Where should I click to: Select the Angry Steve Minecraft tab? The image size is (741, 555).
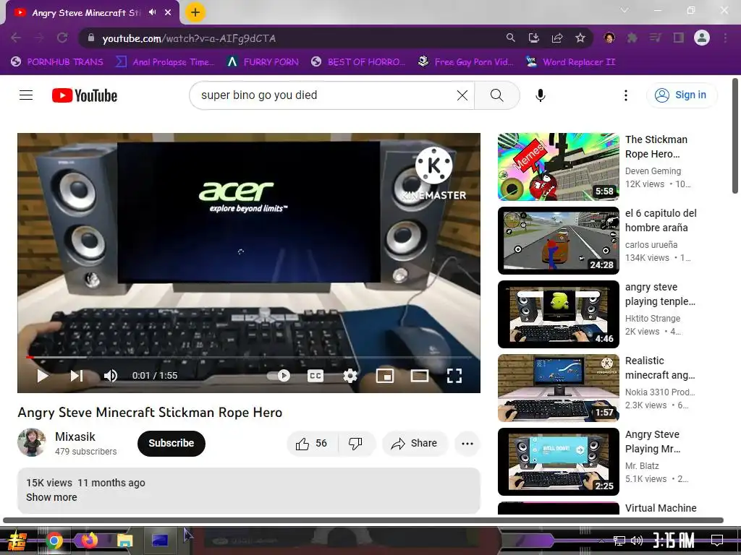click(85, 12)
